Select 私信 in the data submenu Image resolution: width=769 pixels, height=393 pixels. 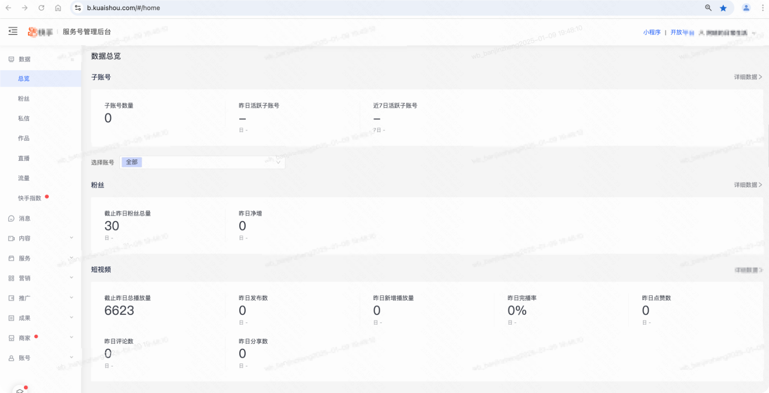pos(24,119)
